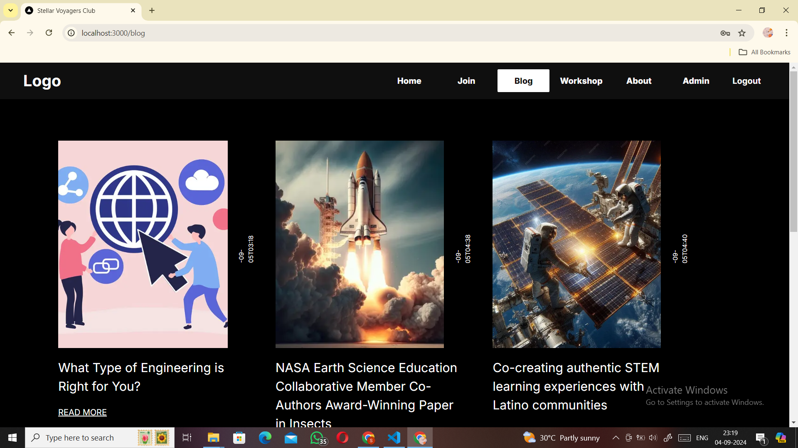Expand the tab search dropdown arrow
This screenshot has width=798, height=448.
(10, 10)
